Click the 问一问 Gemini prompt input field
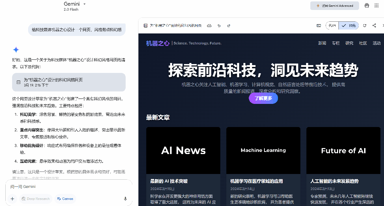384x206 pixels. click(x=68, y=187)
